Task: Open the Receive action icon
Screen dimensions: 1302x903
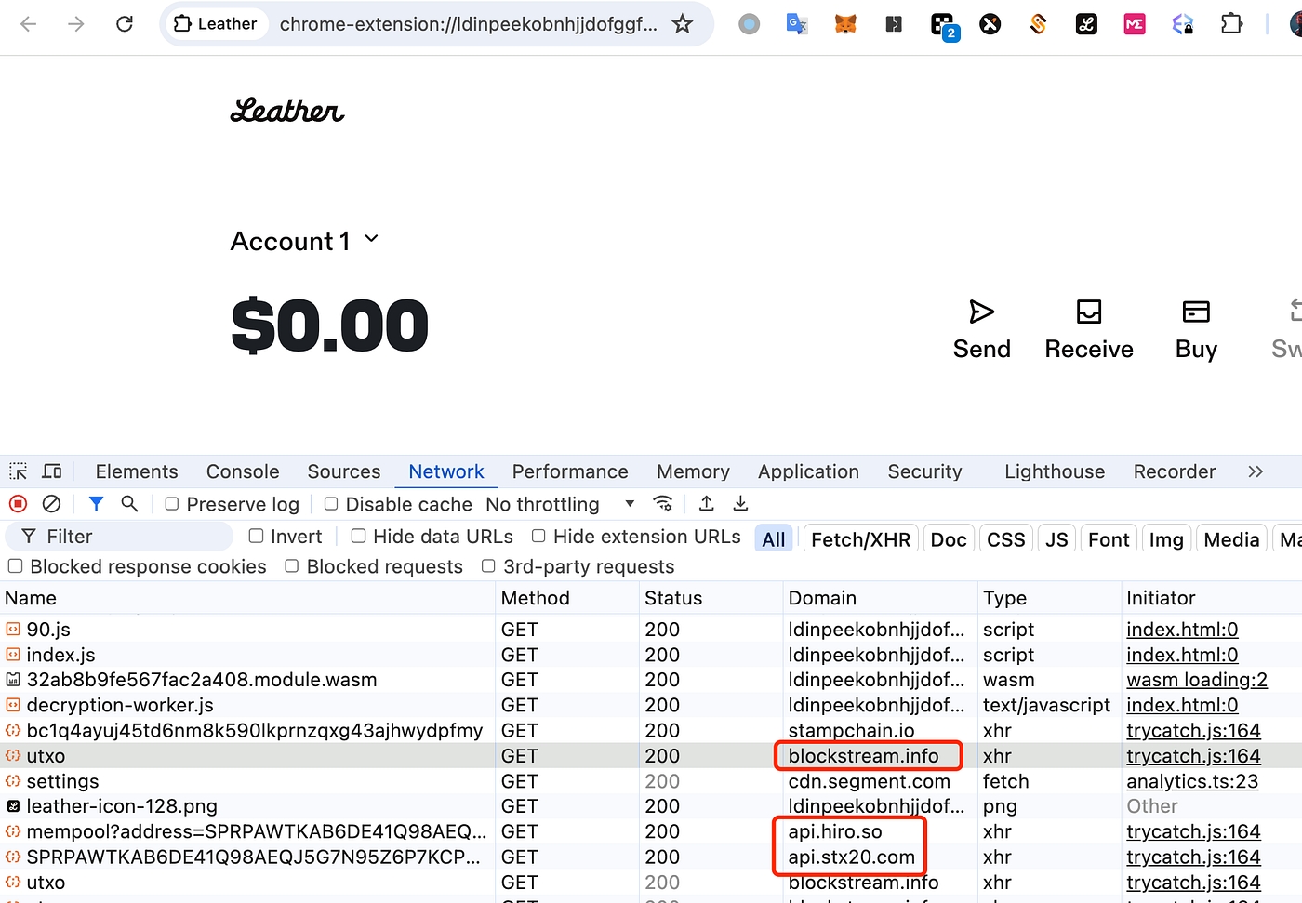Action: click(1088, 312)
